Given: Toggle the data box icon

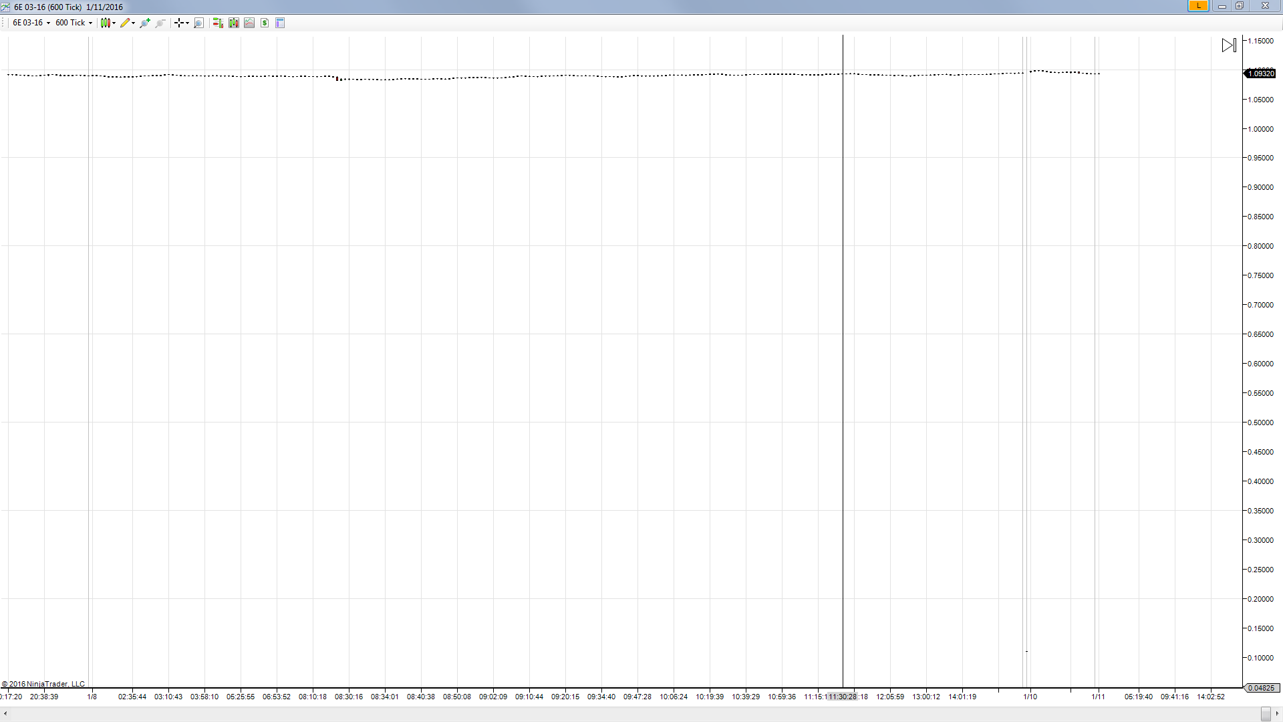Looking at the screenshot, I should coord(280,23).
